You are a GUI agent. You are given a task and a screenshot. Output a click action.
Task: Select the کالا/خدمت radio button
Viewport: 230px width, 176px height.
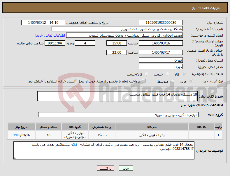tap(146, 74)
